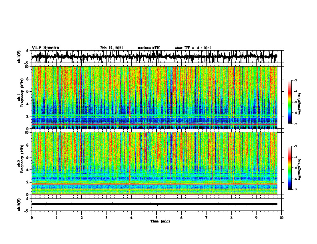The width and height of the screenshot is (317, 244).
Task: Click the ch.1 color scale bar
Action: [x=289, y=102]
